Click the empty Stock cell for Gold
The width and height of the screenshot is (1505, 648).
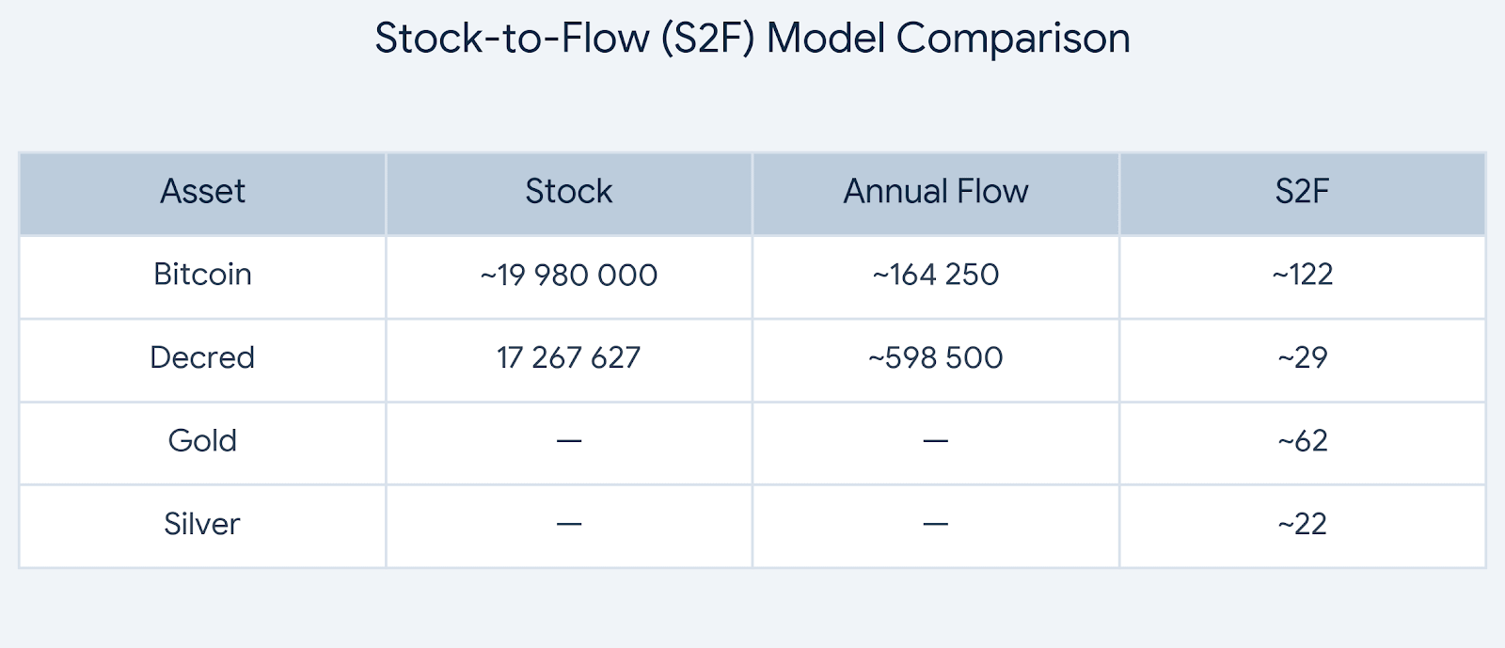coord(568,441)
